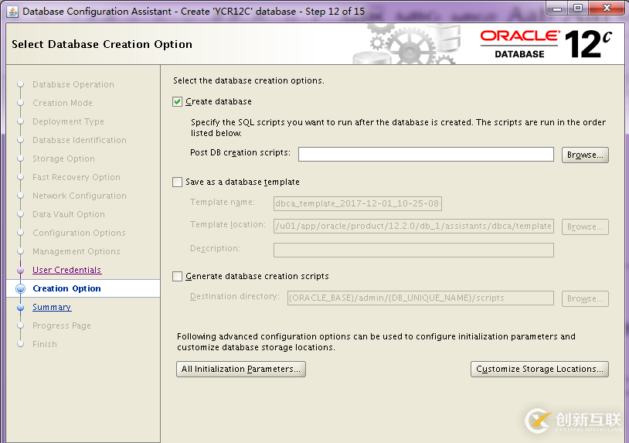
Task: Minimize the Database Configuration Assistant window
Action: [557, 8]
